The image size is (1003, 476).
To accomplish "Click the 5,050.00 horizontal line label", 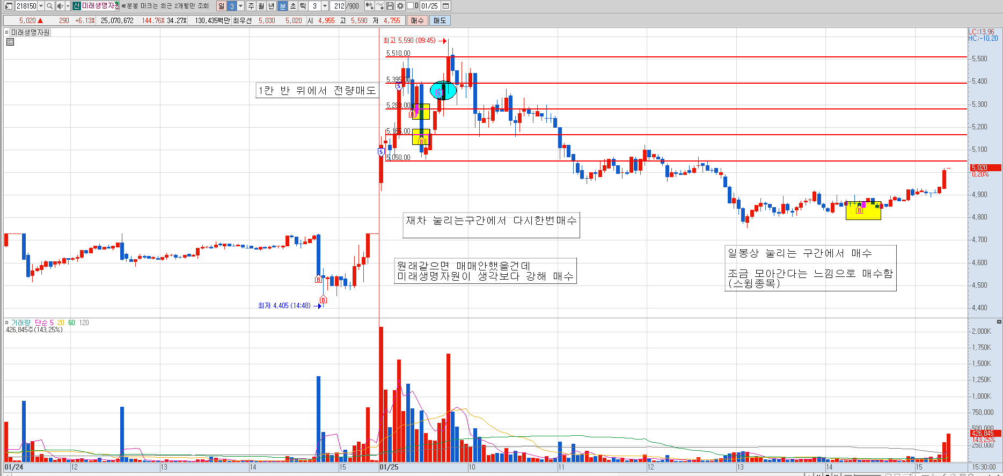I will tap(398, 157).
